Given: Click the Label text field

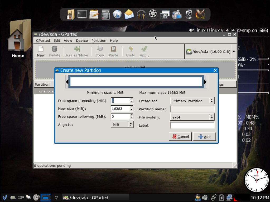Looking at the screenshot, I should point(192,125).
